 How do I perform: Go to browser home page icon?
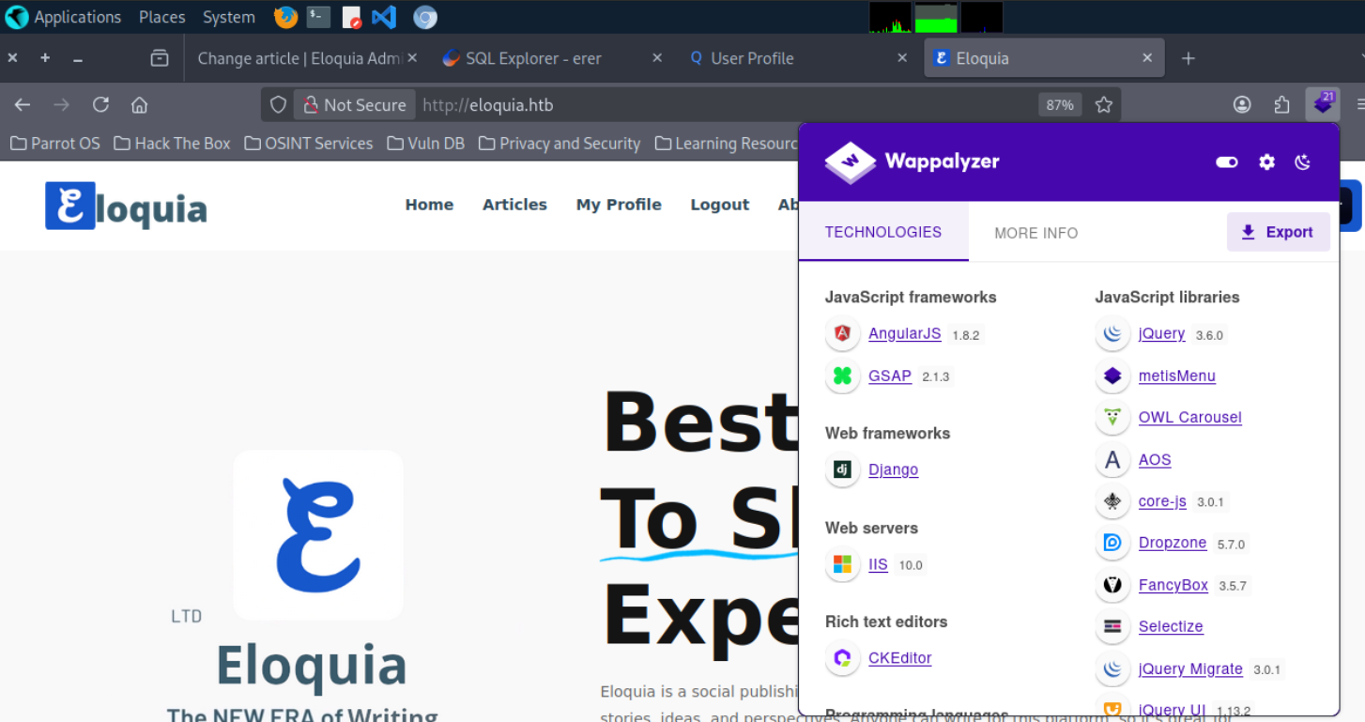click(139, 105)
